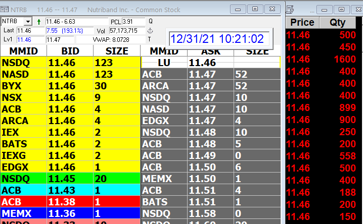This screenshot has height=224, width=363.
Task: Select the ACB 11.51 ask row
Action: pyautogui.click(x=211, y=190)
